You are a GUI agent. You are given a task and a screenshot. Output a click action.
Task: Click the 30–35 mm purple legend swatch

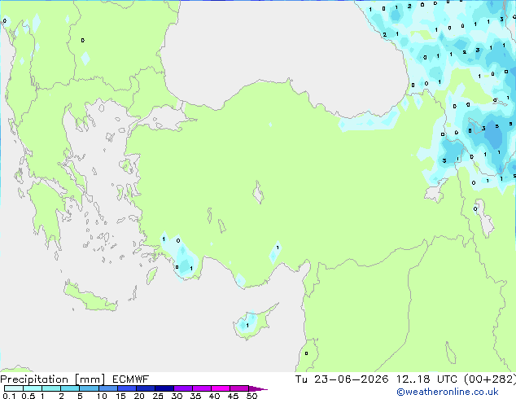[183, 388]
